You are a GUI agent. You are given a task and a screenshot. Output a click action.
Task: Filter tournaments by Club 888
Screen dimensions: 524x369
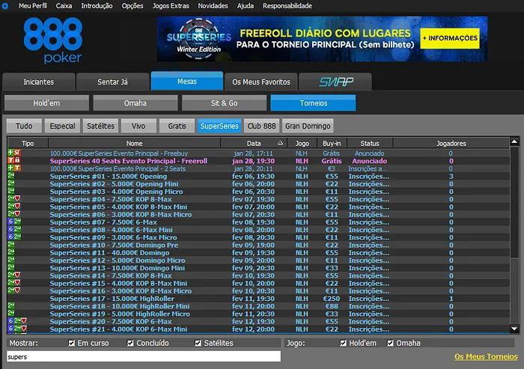pyautogui.click(x=262, y=126)
